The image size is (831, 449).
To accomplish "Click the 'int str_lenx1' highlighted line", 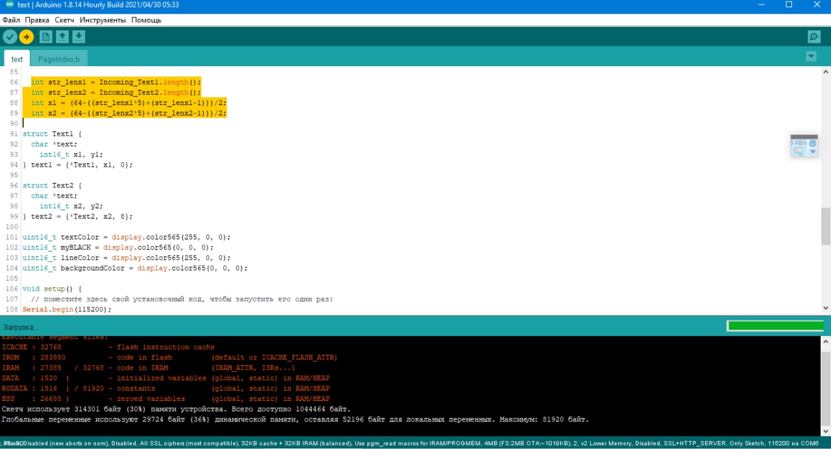I will pyautogui.click(x=116, y=82).
